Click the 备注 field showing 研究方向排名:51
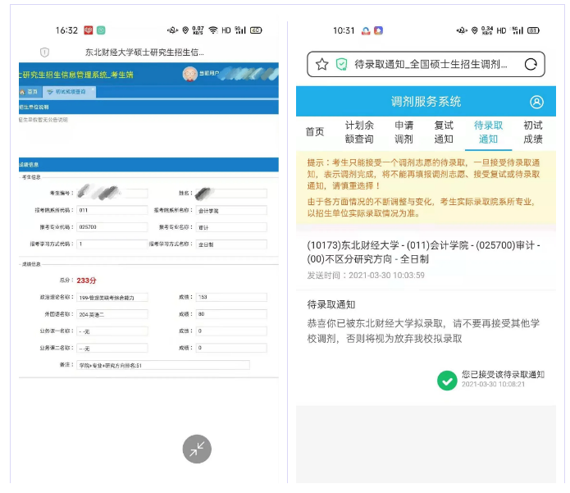The image size is (570, 493). tap(163, 365)
